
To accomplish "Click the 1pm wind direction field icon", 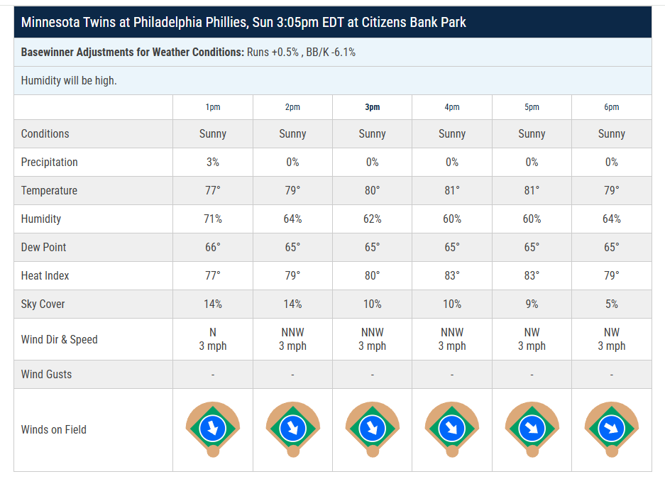I will point(213,429).
